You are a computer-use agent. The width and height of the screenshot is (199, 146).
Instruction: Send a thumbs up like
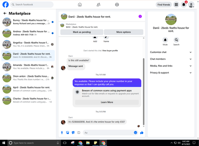pos(142,132)
